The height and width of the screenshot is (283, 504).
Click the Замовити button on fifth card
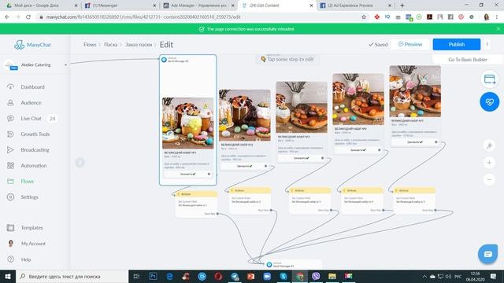click(415, 141)
